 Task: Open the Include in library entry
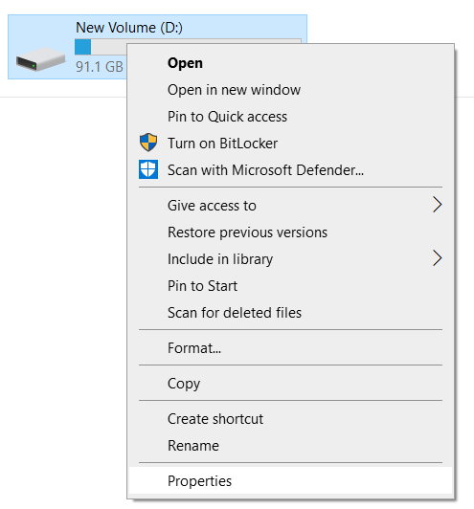290,259
